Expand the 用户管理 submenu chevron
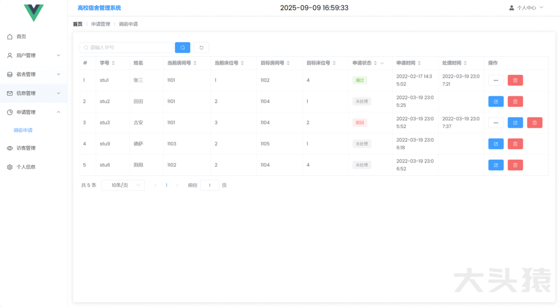This screenshot has width=560, height=307. click(59, 55)
